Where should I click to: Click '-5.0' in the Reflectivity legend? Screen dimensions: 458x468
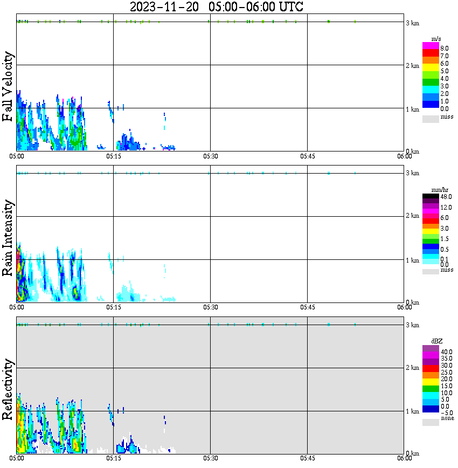(x=447, y=413)
